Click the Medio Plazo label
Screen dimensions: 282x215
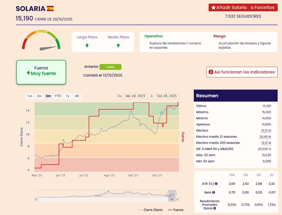118,37
